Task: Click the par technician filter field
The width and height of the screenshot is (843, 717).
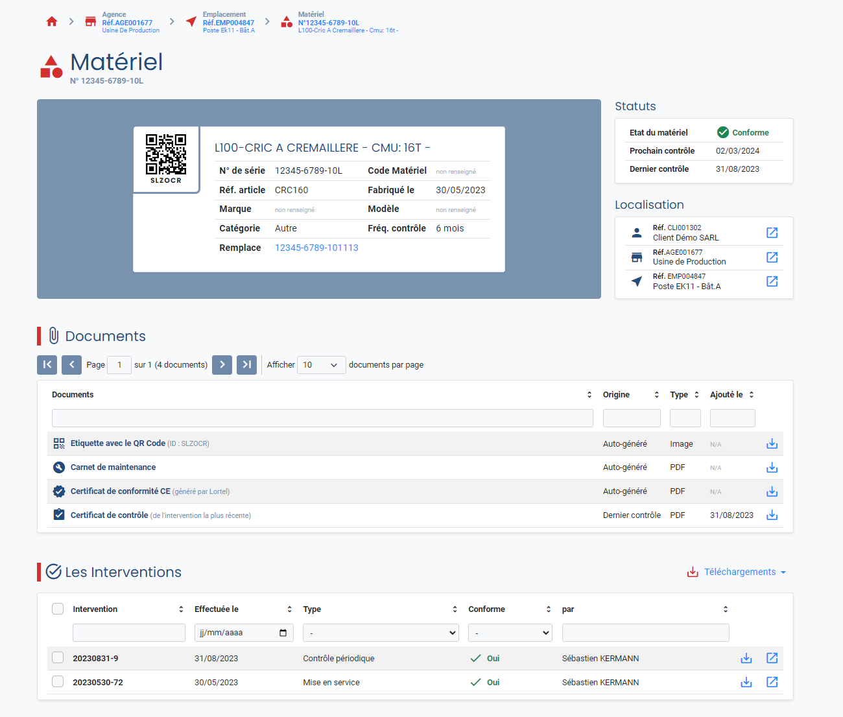Action: tap(646, 633)
